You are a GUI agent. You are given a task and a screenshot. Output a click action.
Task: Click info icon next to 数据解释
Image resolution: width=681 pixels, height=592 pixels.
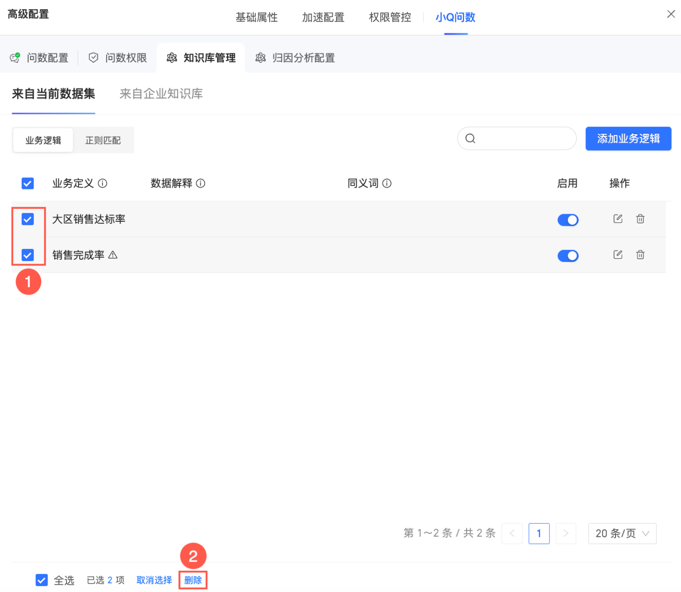click(200, 183)
